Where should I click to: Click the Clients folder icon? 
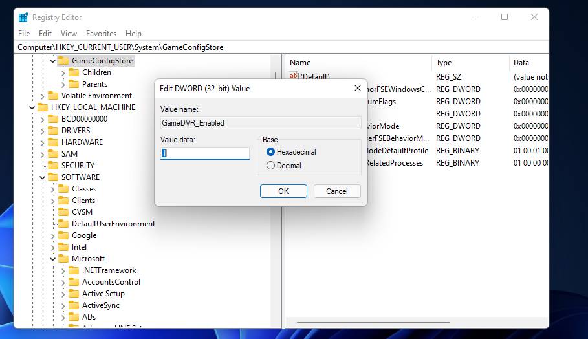pos(64,201)
